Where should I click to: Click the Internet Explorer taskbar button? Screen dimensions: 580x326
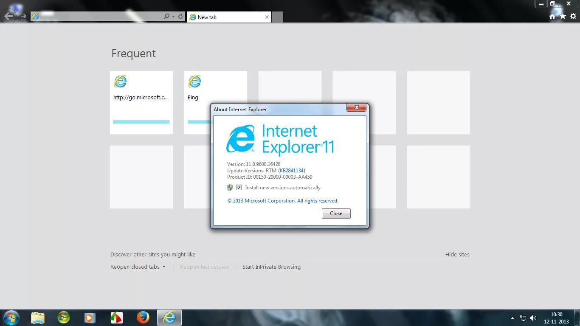169,318
